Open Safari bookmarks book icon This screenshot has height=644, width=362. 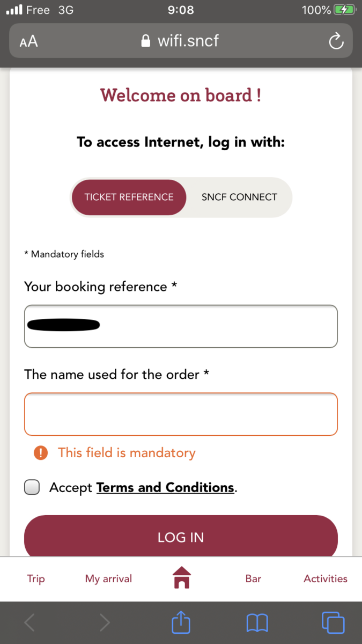tap(257, 623)
